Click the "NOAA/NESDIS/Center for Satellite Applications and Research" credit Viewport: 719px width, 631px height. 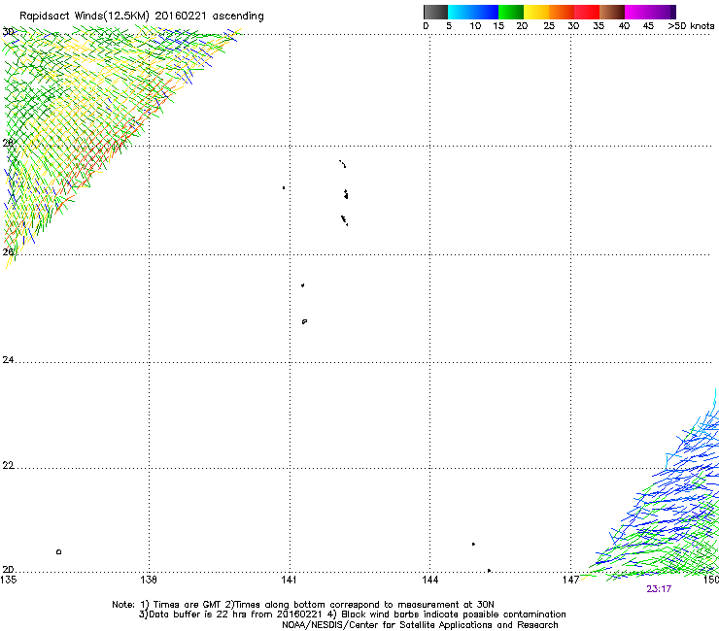pos(420,625)
